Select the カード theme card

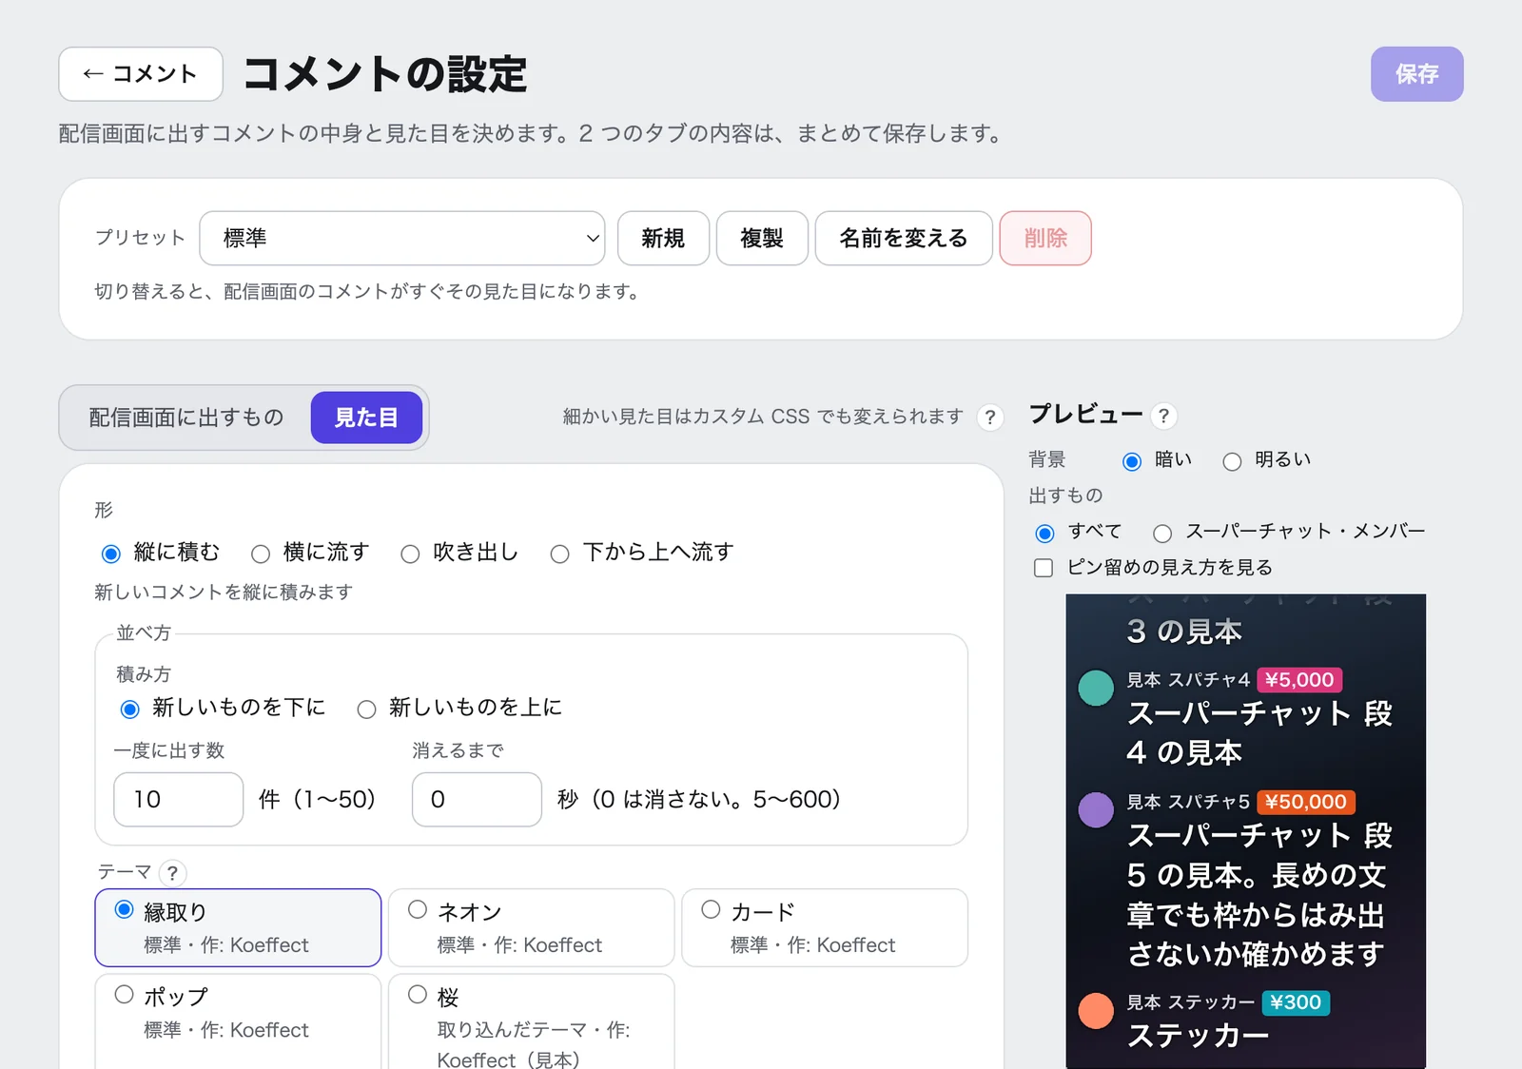(x=825, y=928)
